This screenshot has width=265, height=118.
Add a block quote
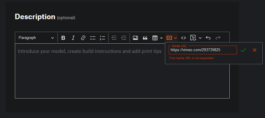[x=145, y=38]
